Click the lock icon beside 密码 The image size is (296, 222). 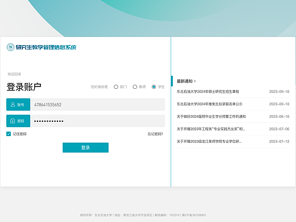click(x=13, y=121)
